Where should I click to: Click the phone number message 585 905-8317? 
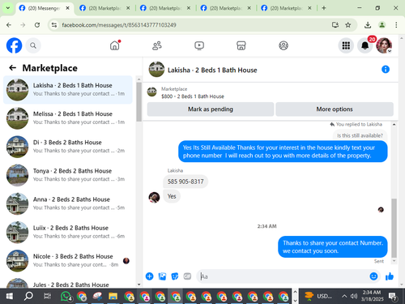point(185,182)
